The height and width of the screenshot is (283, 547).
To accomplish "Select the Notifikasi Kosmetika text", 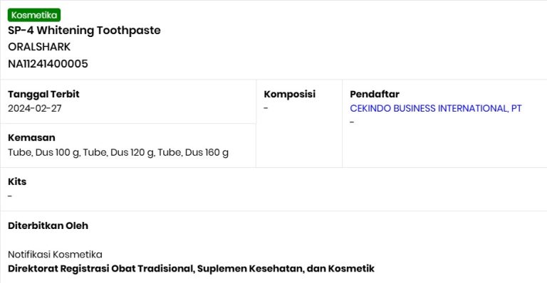I will (x=55, y=255).
